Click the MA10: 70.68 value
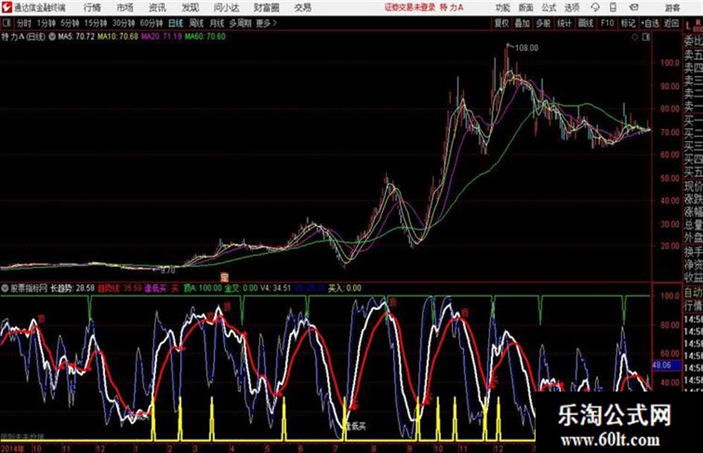Viewport: 703px width, 453px height. [118, 36]
